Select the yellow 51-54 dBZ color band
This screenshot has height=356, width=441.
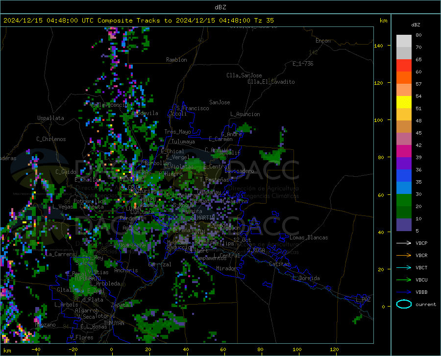click(x=404, y=102)
